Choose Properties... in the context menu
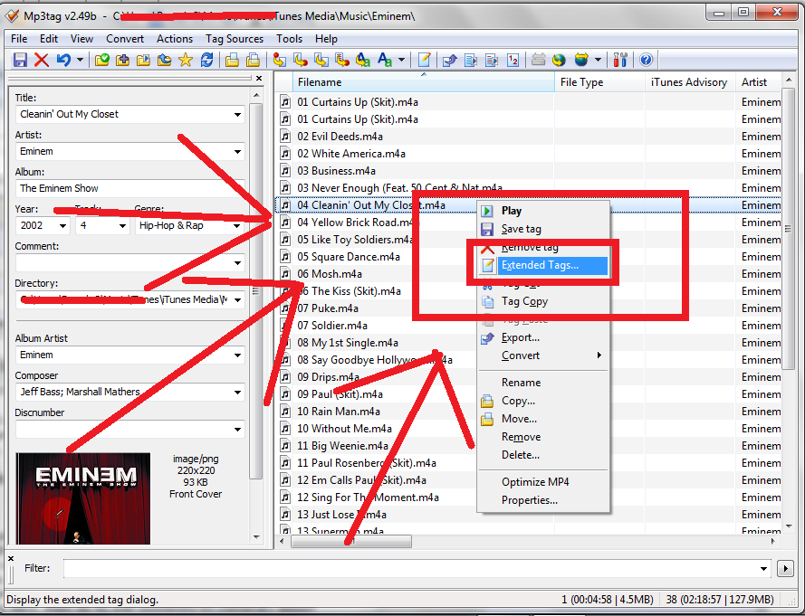Screen dimensions: 805x616 coord(543,500)
